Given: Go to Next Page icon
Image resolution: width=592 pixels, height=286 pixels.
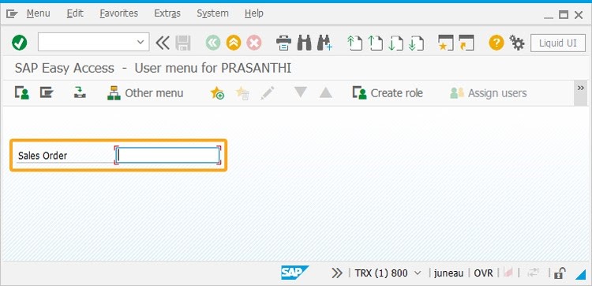Looking at the screenshot, I should (396, 43).
